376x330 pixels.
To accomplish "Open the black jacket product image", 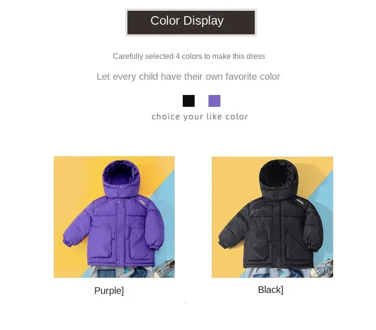I will click(x=272, y=217).
